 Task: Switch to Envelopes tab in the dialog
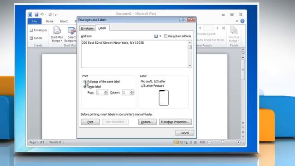pos(87,28)
